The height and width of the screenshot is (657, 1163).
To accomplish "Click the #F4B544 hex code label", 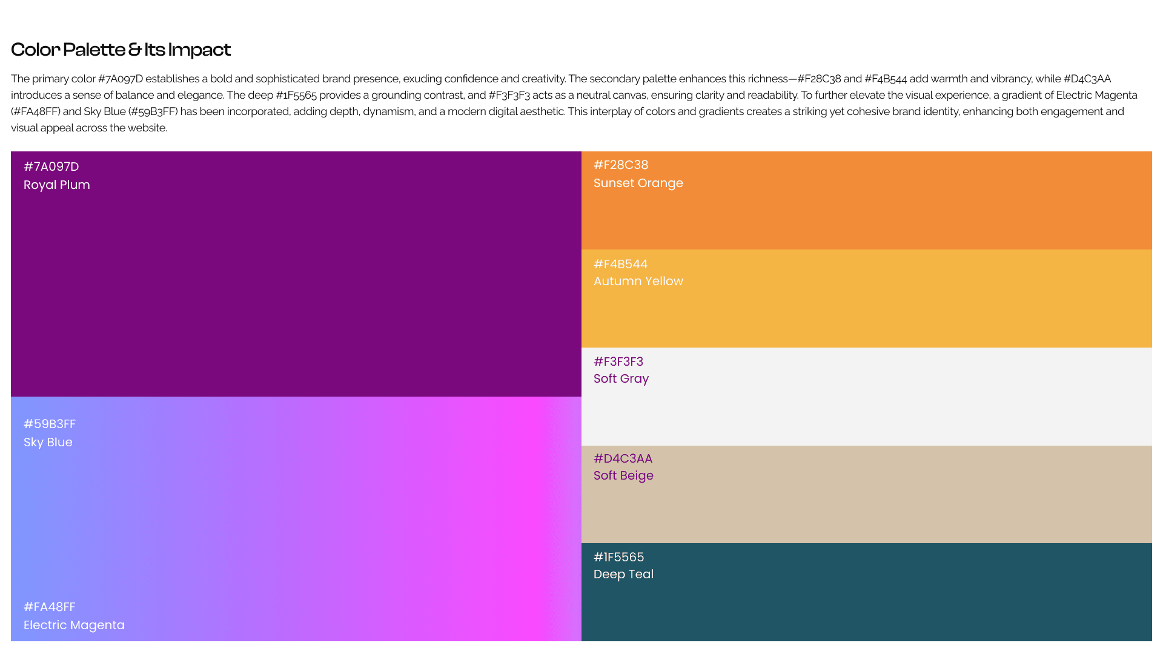I will point(620,264).
